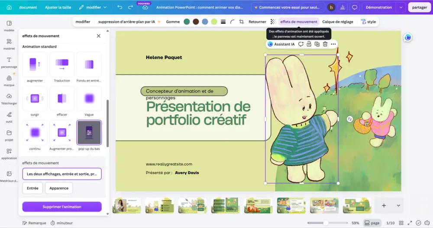This screenshot has width=433, height=228.
Task: Open more options for selected element
Action: (x=333, y=44)
